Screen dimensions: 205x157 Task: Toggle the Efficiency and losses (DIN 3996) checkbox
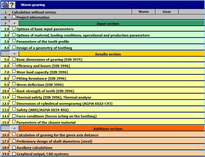14,65
